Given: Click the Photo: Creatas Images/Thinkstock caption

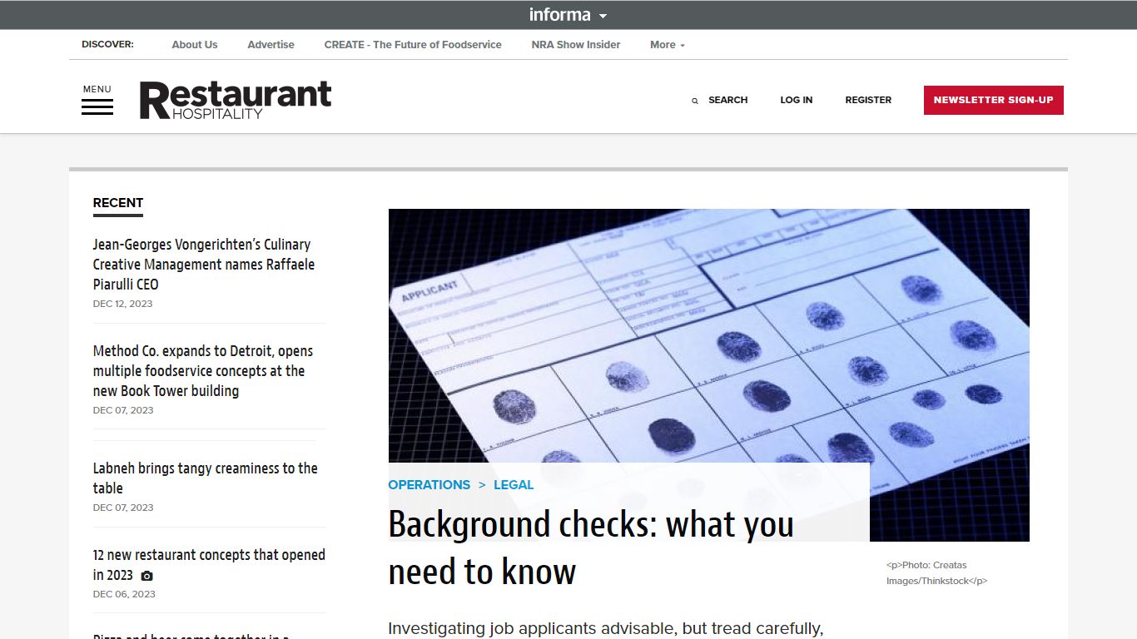Looking at the screenshot, I should point(936,573).
